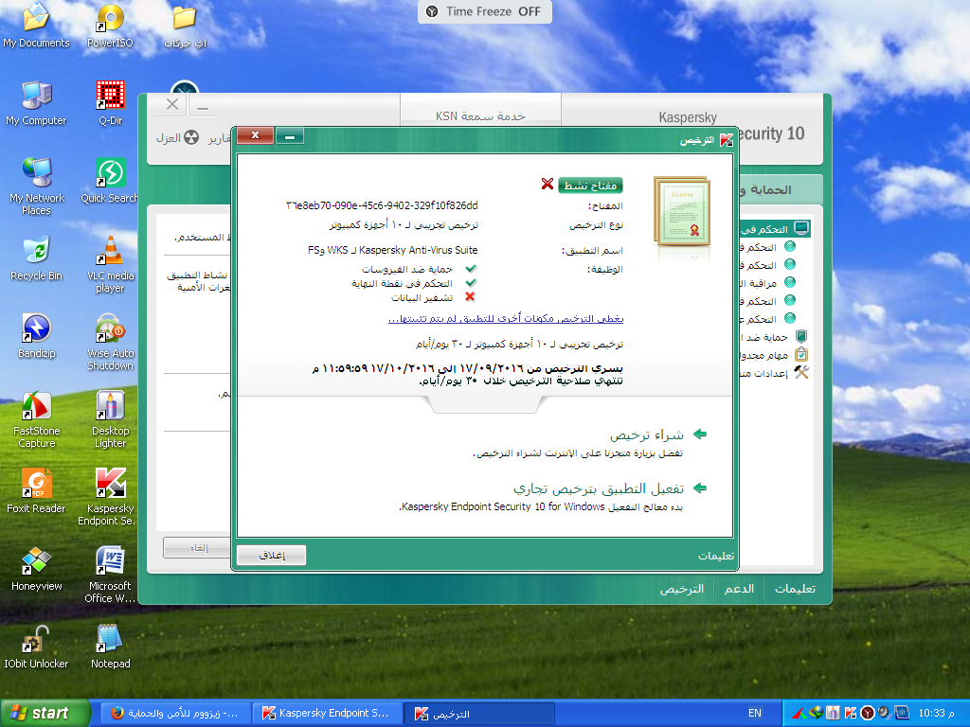This screenshot has width=970, height=727.
Task: Click monitor icon of selected sidebar item
Action: click(801, 228)
